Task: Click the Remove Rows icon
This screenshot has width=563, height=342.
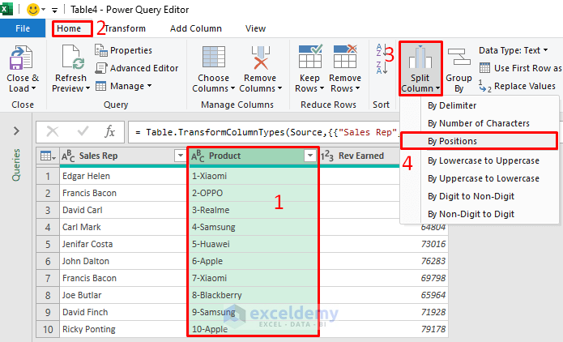Action: tap(345, 57)
